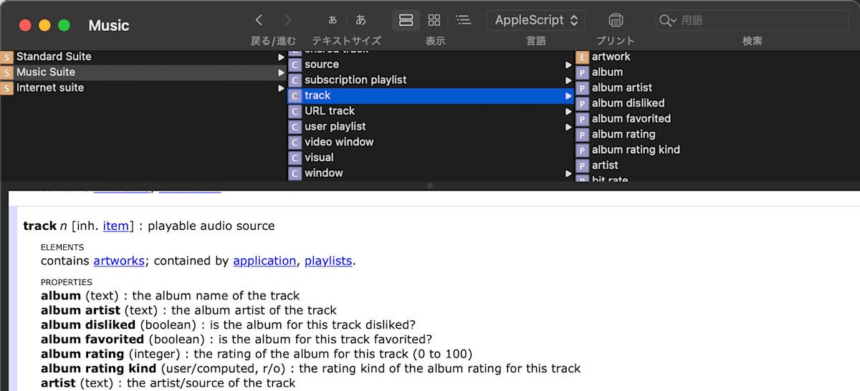860x391 pixels.
Task: Select album disliked in the browser column
Action: tap(717, 103)
